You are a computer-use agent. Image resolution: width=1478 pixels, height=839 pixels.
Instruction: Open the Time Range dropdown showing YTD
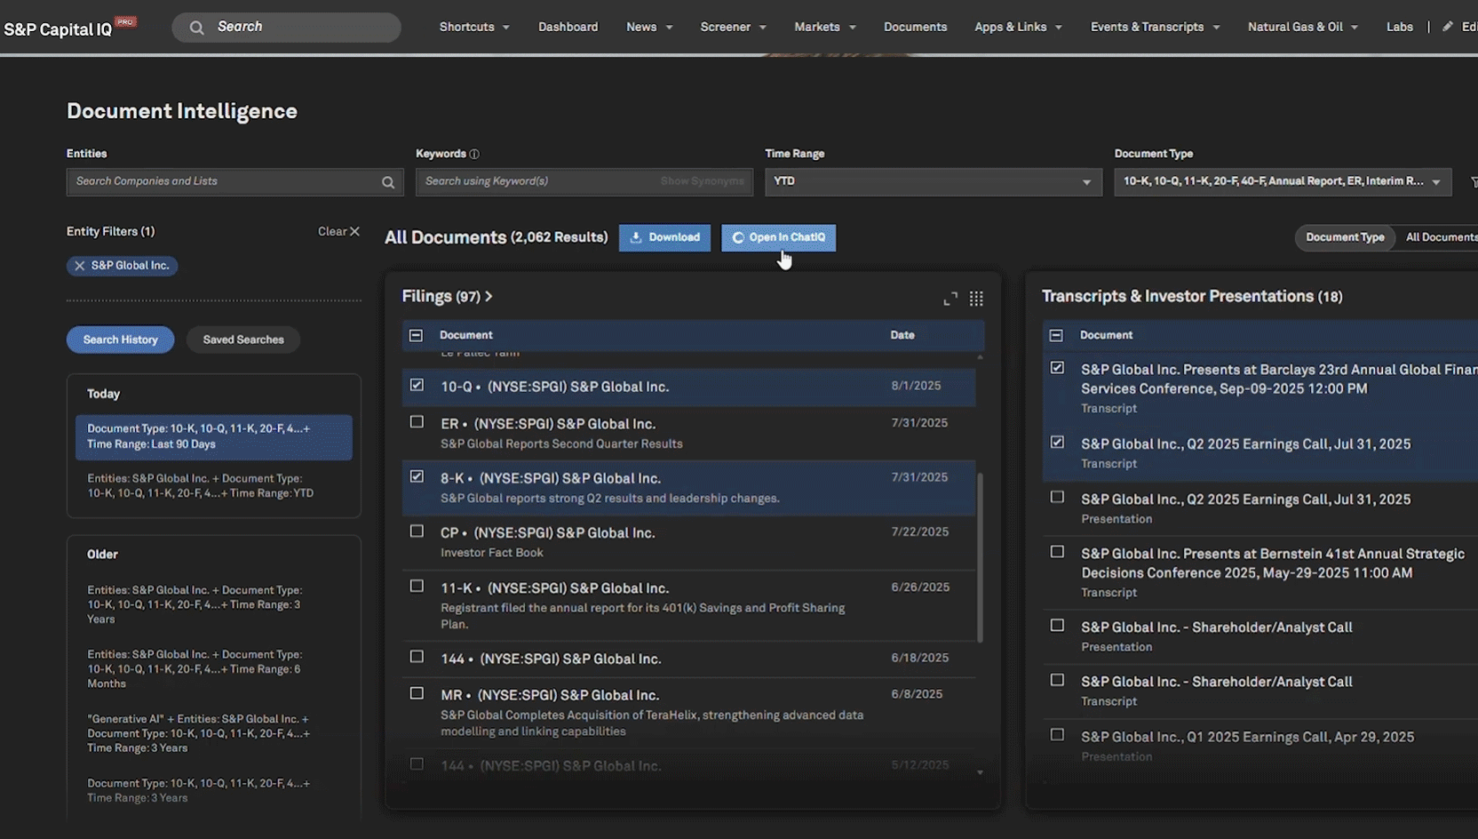coord(933,182)
